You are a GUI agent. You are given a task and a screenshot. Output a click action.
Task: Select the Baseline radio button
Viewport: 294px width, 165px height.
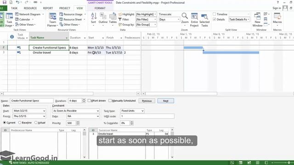pyautogui.click(x=20, y=123)
